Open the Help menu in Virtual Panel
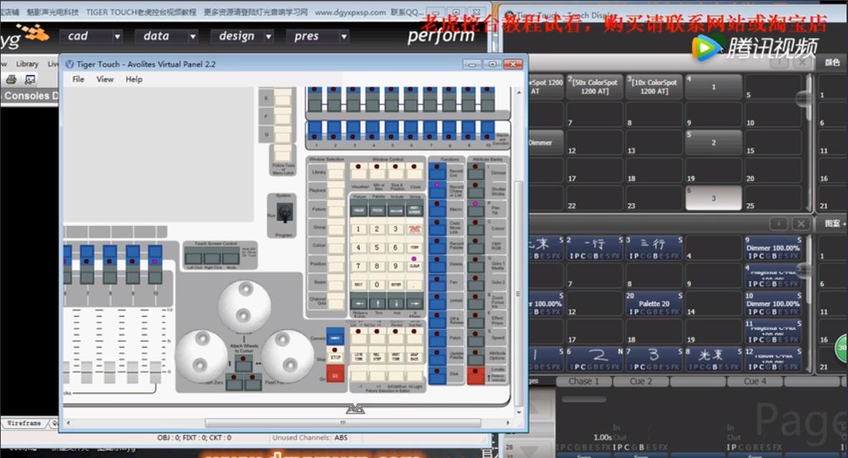 [134, 79]
